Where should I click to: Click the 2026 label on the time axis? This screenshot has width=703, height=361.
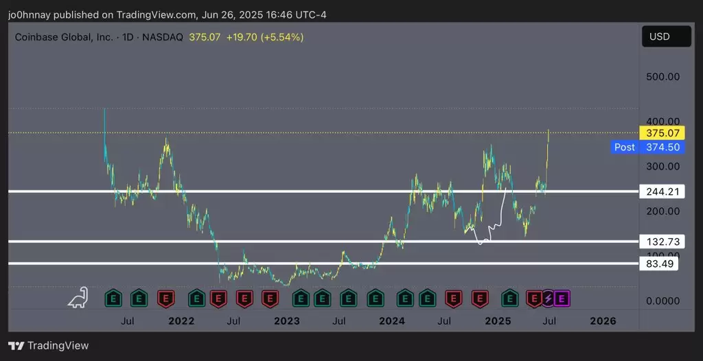click(x=603, y=321)
